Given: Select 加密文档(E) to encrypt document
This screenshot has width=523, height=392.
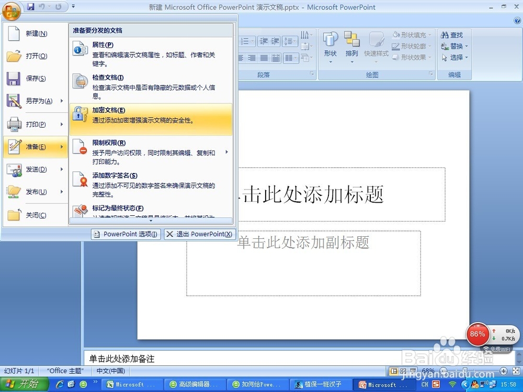Looking at the screenshot, I should pos(151,119).
